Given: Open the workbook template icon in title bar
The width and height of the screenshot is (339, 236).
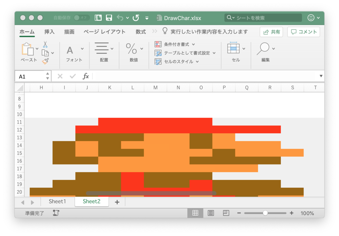Looking at the screenshot, I should (98, 18).
